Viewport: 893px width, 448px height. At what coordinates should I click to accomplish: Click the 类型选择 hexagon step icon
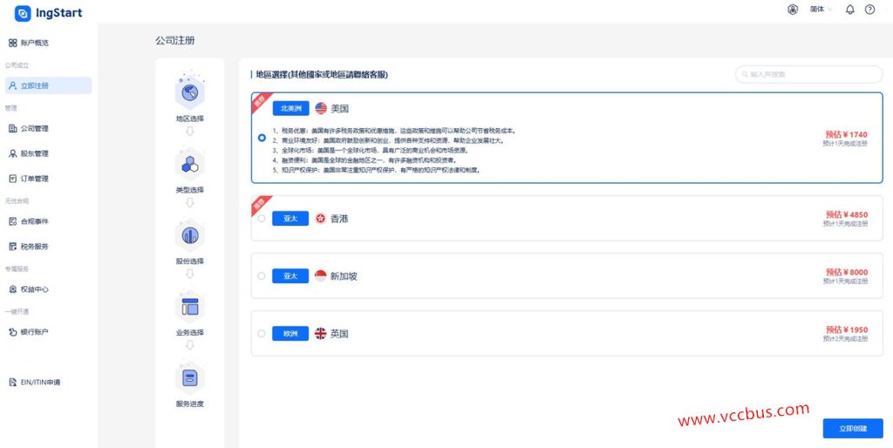(x=189, y=163)
